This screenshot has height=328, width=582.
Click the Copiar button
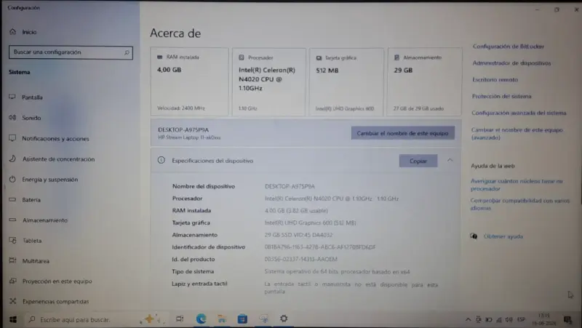click(x=418, y=161)
